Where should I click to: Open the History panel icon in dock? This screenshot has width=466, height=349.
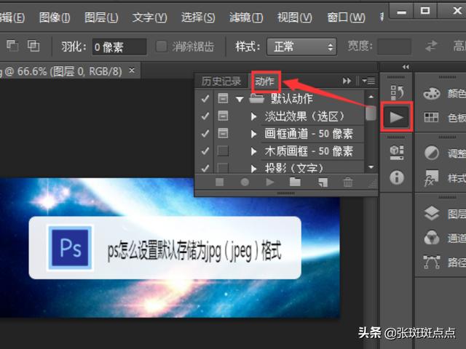(397, 92)
